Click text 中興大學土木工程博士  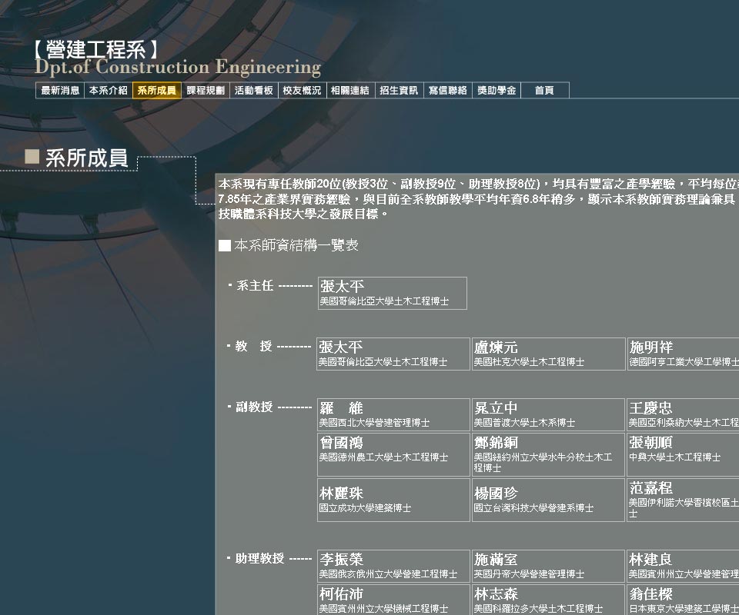coord(675,457)
